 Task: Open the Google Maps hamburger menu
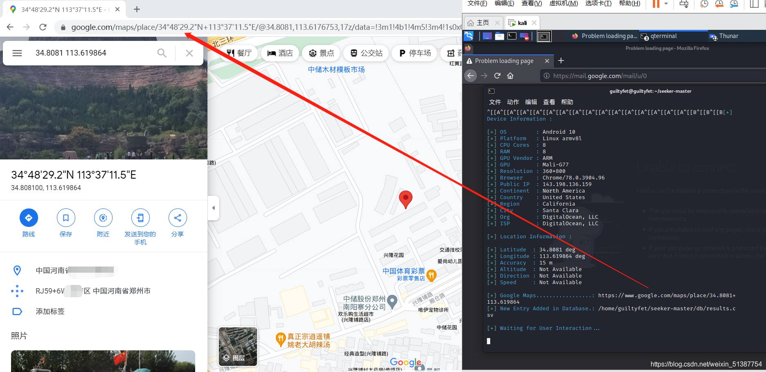point(17,53)
